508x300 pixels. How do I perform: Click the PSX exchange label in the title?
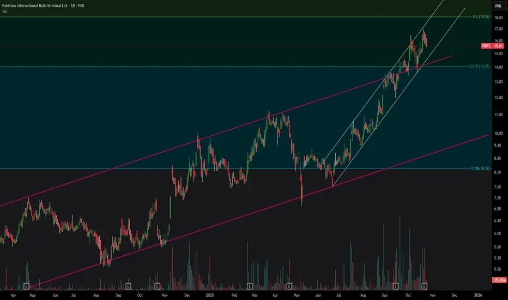point(81,5)
